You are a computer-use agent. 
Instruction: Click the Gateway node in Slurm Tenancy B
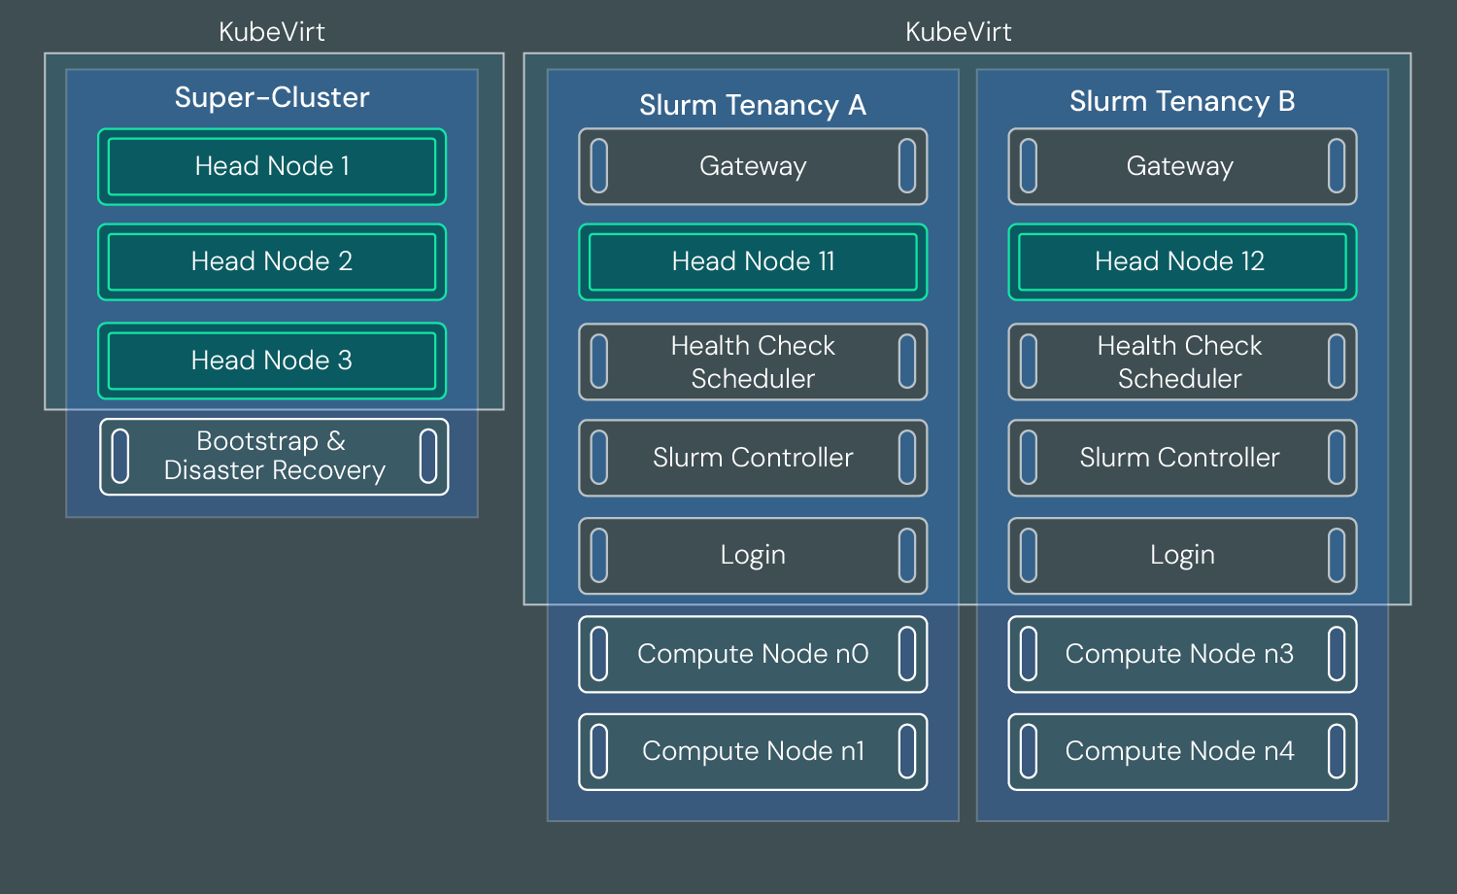pos(1181,166)
